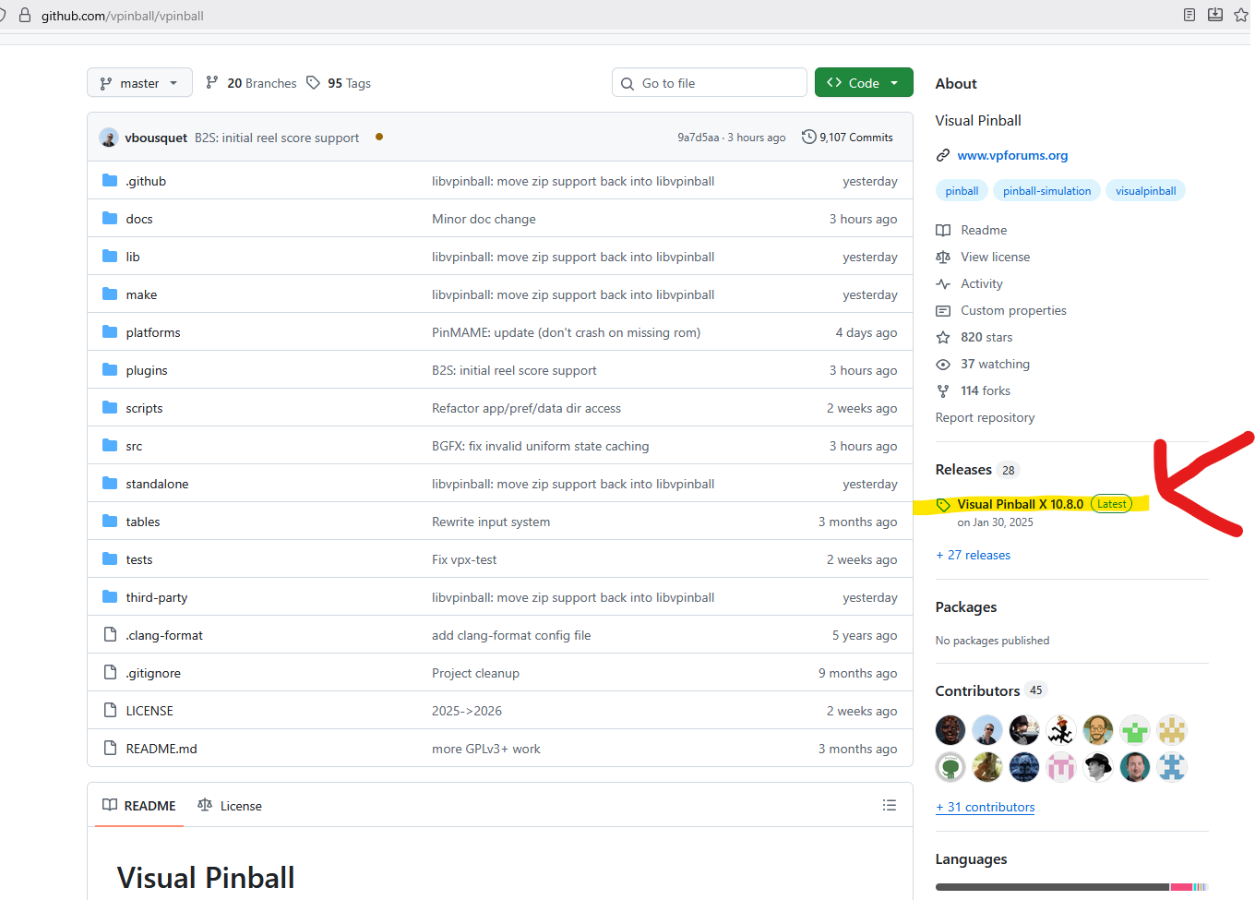Open the Custom properties link

[x=1001, y=310]
